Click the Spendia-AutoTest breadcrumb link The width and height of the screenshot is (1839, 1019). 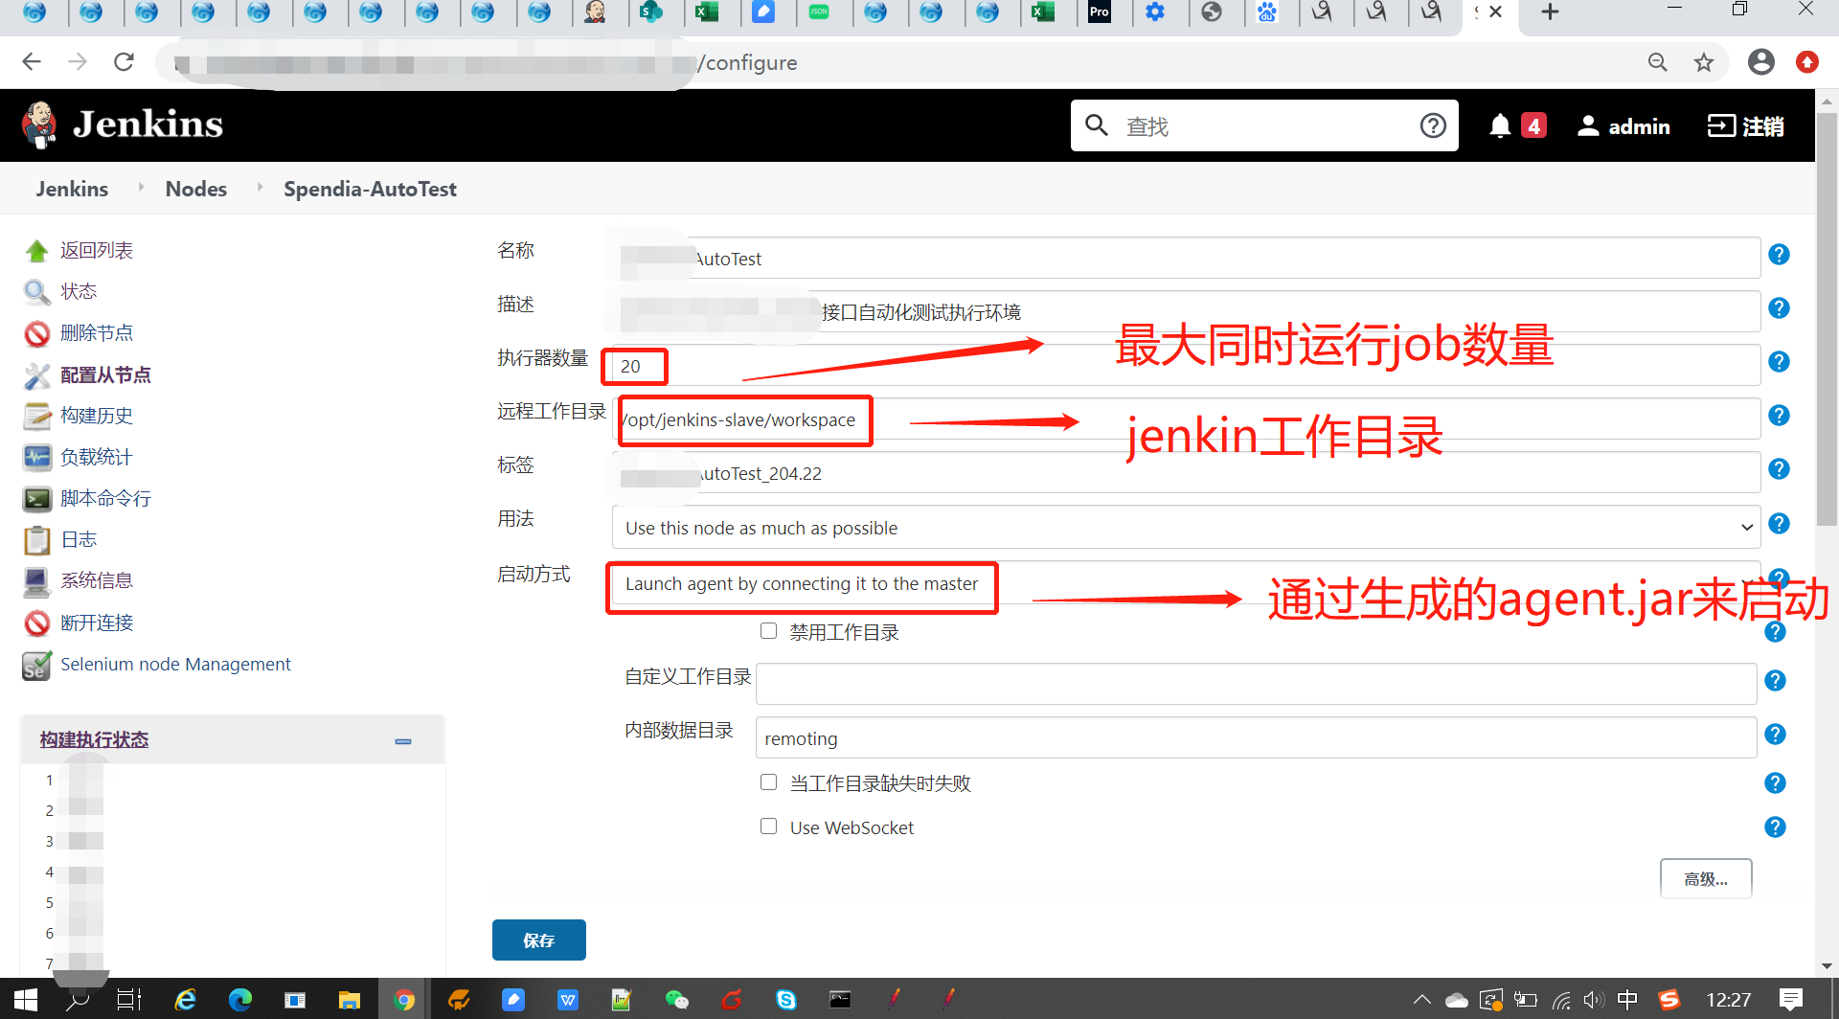coord(370,189)
